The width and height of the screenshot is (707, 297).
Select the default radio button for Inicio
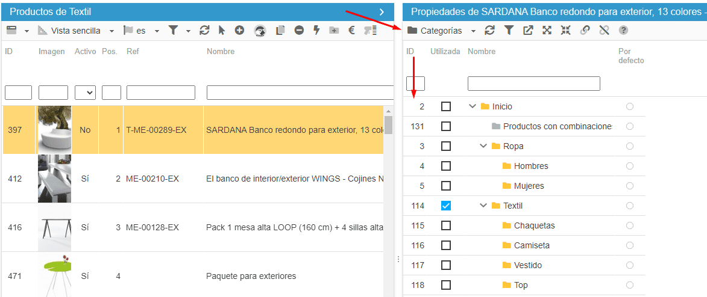[630, 106]
